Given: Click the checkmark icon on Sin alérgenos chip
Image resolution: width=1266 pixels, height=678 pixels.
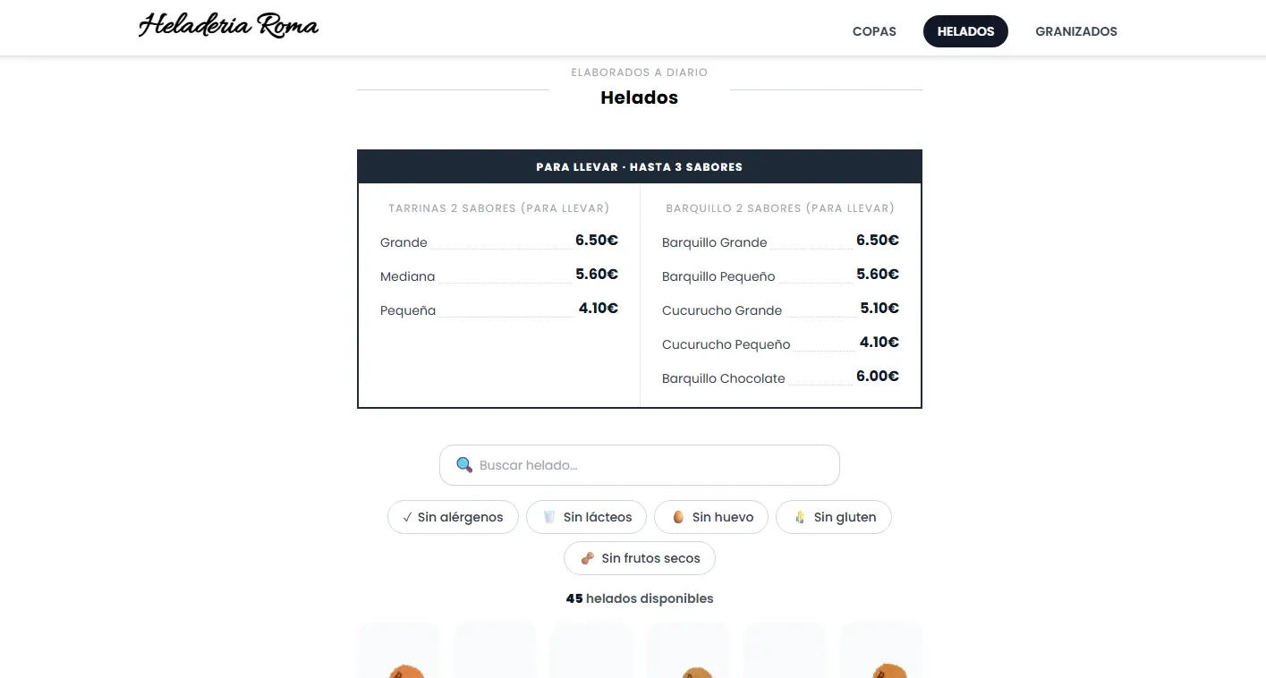Looking at the screenshot, I should [408, 517].
